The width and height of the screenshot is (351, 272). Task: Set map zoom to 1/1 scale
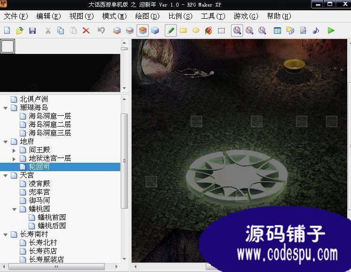(237, 30)
